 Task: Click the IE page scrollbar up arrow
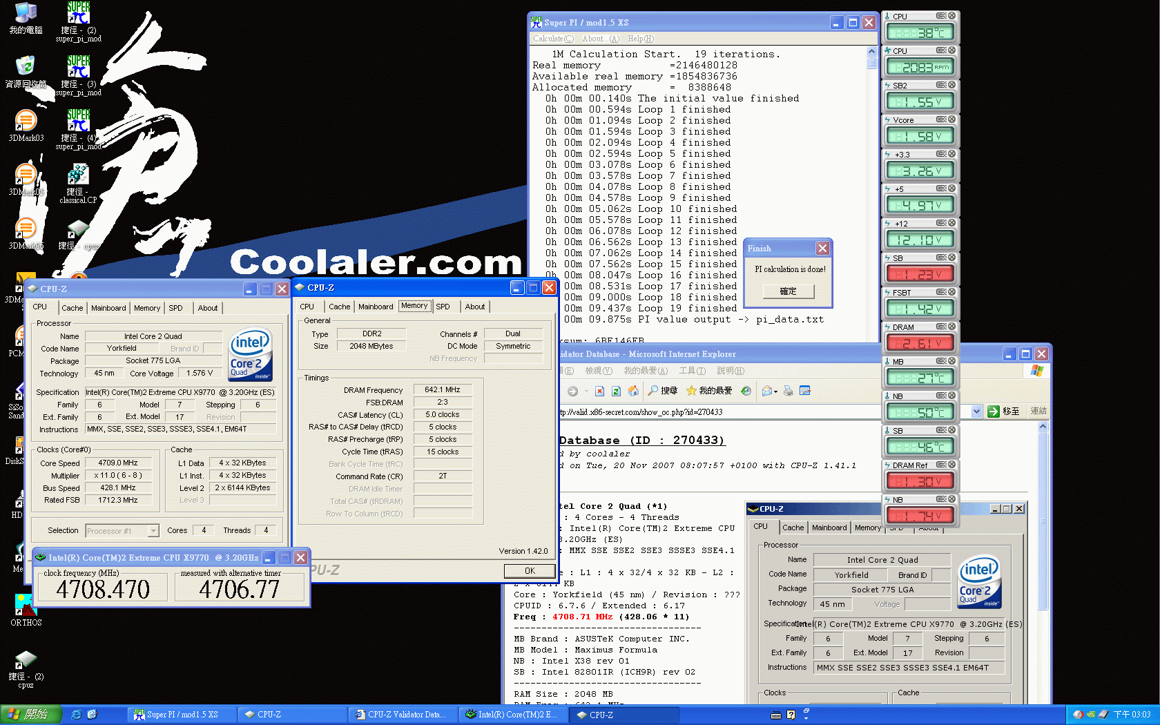tap(1043, 427)
